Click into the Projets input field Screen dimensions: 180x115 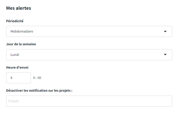point(89,101)
